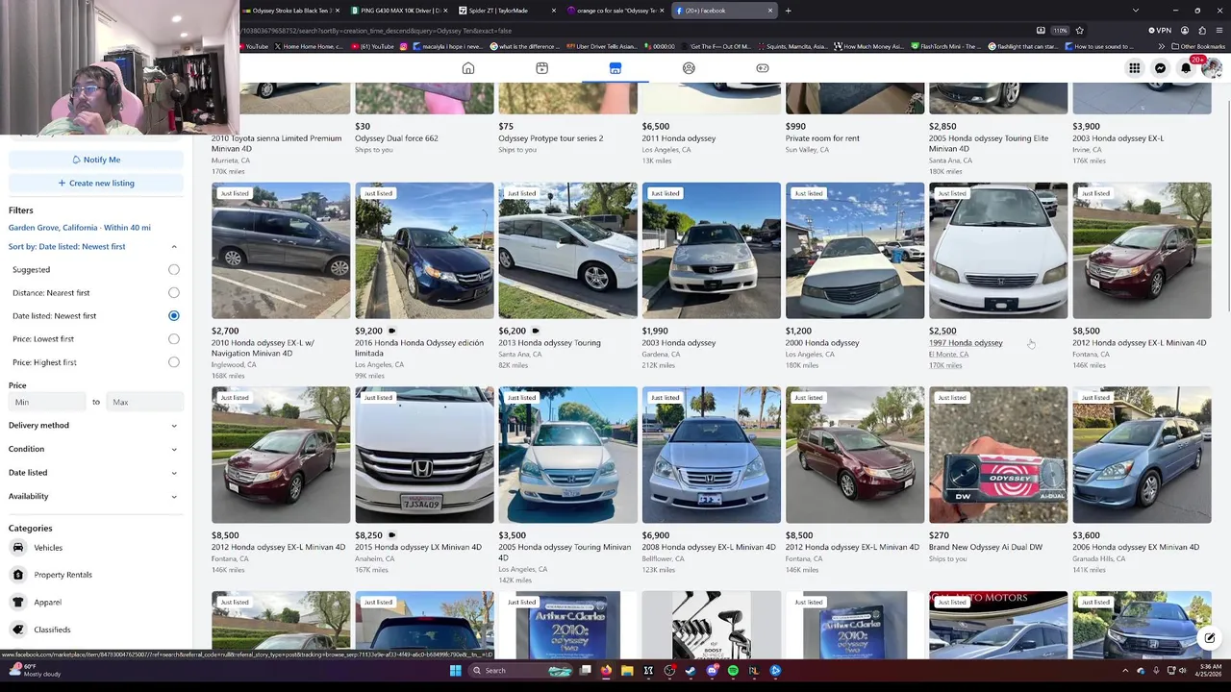Click the Vehicles category car icon
This screenshot has height=692, width=1231.
point(17,548)
